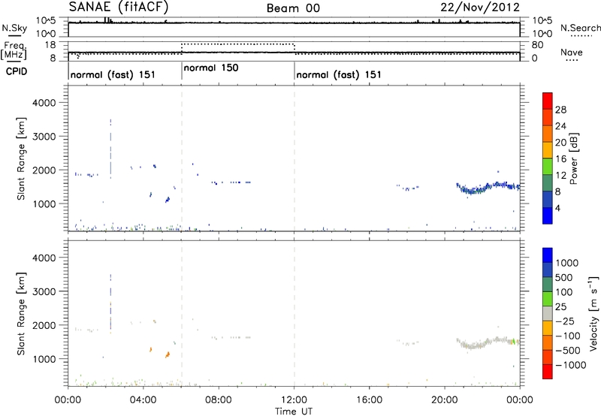This screenshot has width=601, height=416.
Task: Click the 4000 tick in power panel
Action: [44, 103]
